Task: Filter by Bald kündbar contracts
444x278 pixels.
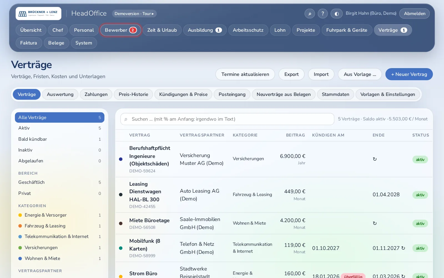Action: [x=60, y=139]
